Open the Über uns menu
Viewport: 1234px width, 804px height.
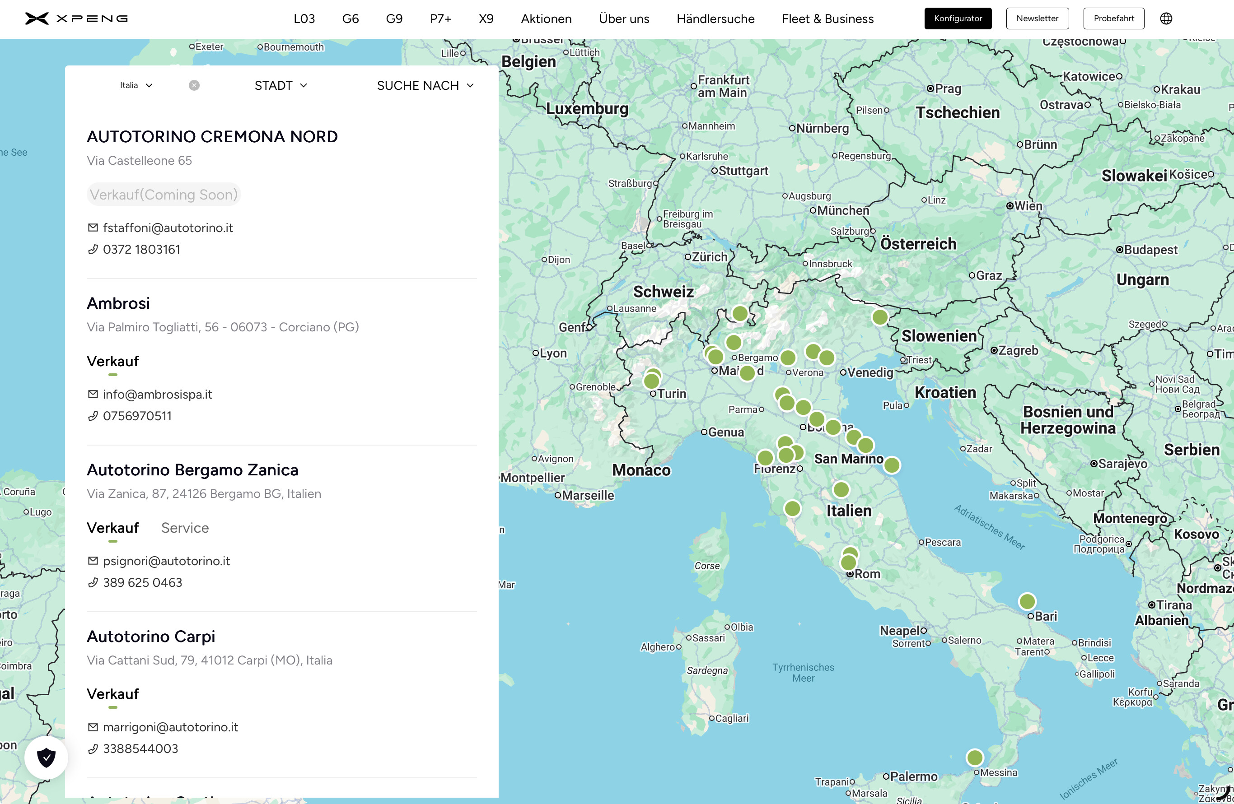pos(624,19)
